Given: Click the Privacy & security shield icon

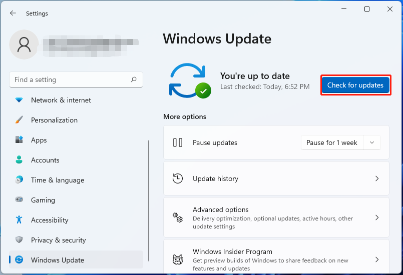Looking at the screenshot, I should (x=19, y=240).
